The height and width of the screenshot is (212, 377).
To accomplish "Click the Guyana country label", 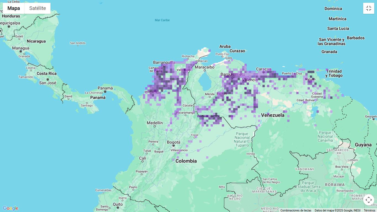I will tap(363, 145).
